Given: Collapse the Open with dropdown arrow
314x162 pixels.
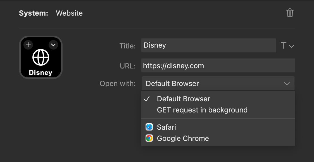Looking at the screenshot, I should click(x=287, y=84).
